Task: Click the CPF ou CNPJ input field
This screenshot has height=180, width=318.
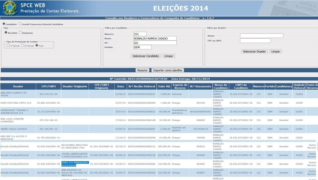Action: pos(255,41)
